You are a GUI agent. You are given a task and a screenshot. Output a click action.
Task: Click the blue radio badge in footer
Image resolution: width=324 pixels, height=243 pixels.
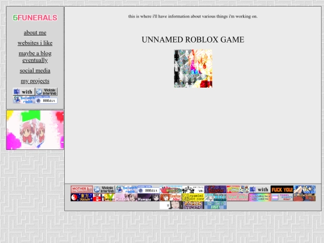click(126, 189)
